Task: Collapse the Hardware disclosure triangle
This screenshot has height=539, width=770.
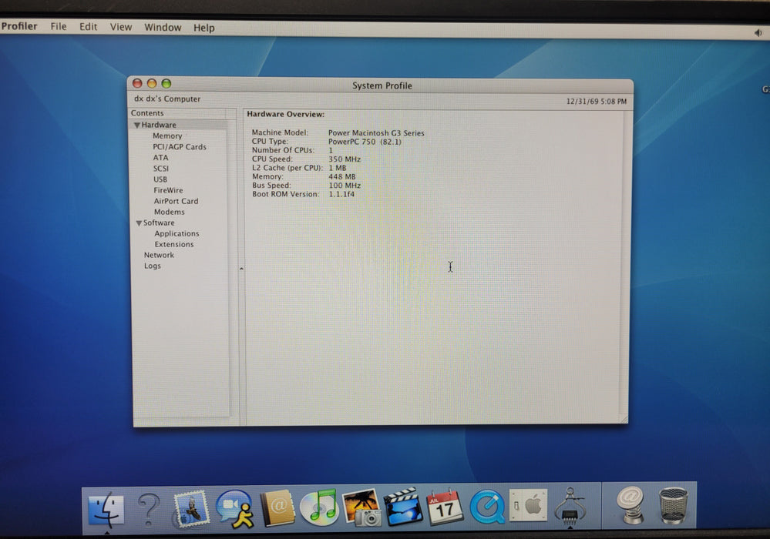Action: point(137,125)
